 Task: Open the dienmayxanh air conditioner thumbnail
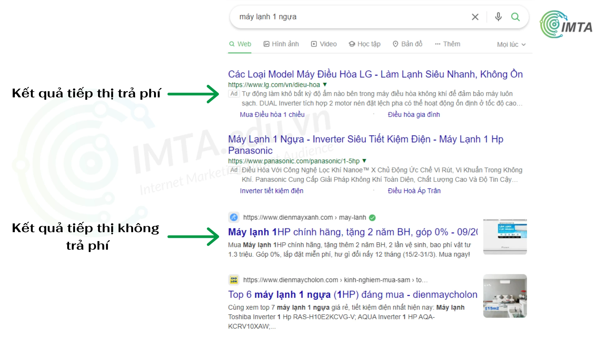point(505,237)
